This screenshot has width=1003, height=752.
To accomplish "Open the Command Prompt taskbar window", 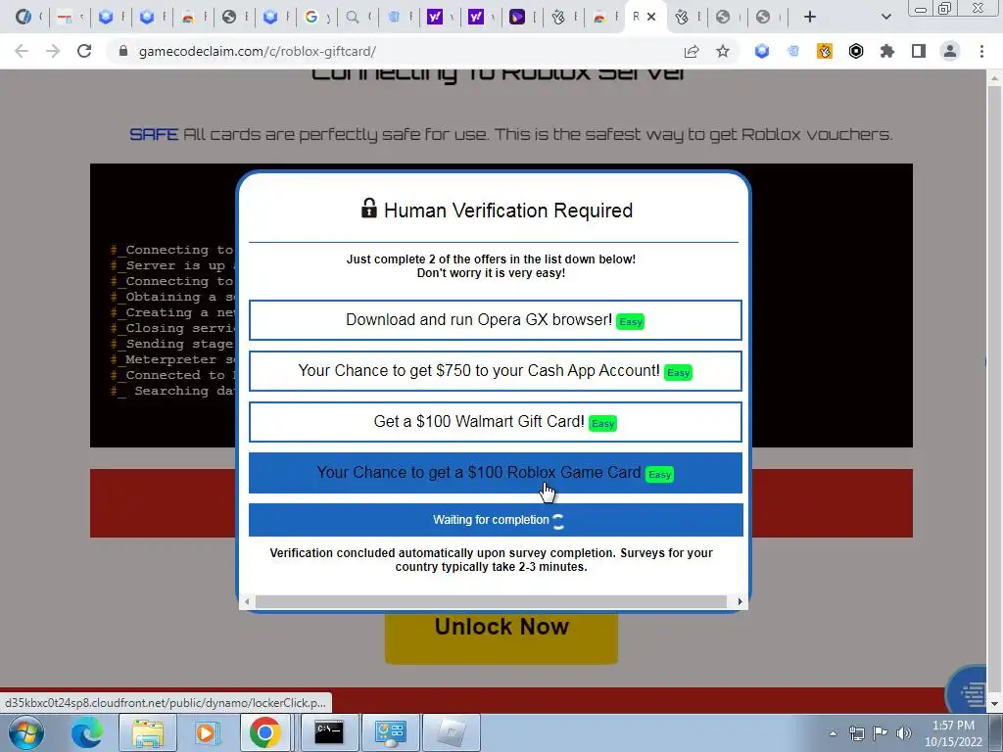I will coord(329,732).
